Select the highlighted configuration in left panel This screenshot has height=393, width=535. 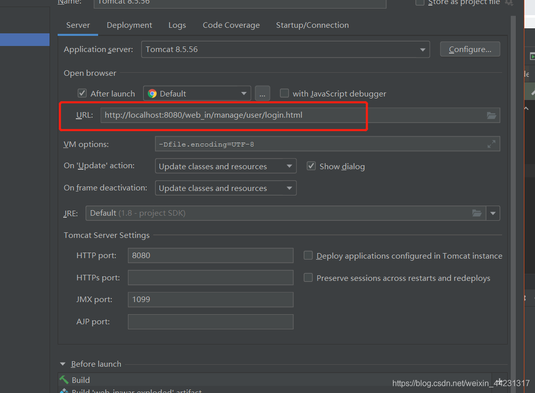25,39
